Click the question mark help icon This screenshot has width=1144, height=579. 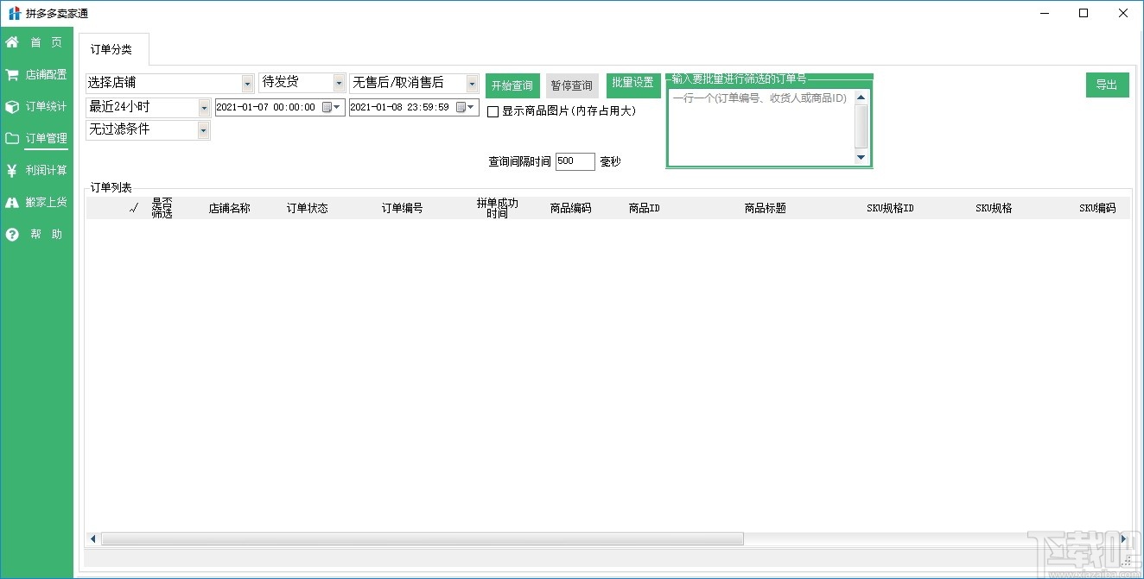click(x=12, y=234)
